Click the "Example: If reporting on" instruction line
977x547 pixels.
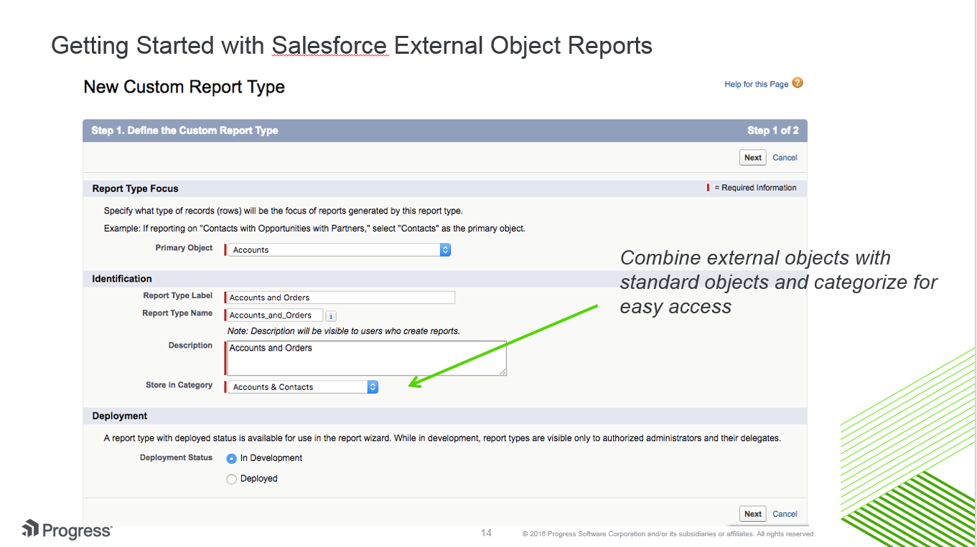click(314, 228)
